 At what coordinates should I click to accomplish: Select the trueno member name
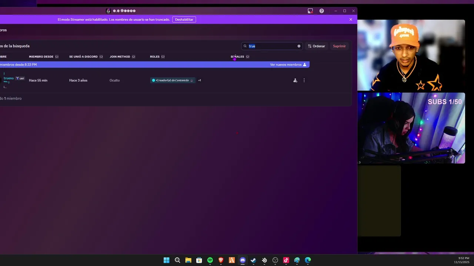click(9, 78)
